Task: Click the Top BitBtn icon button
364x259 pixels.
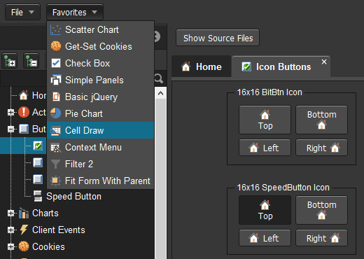Action: pyautogui.click(x=265, y=120)
